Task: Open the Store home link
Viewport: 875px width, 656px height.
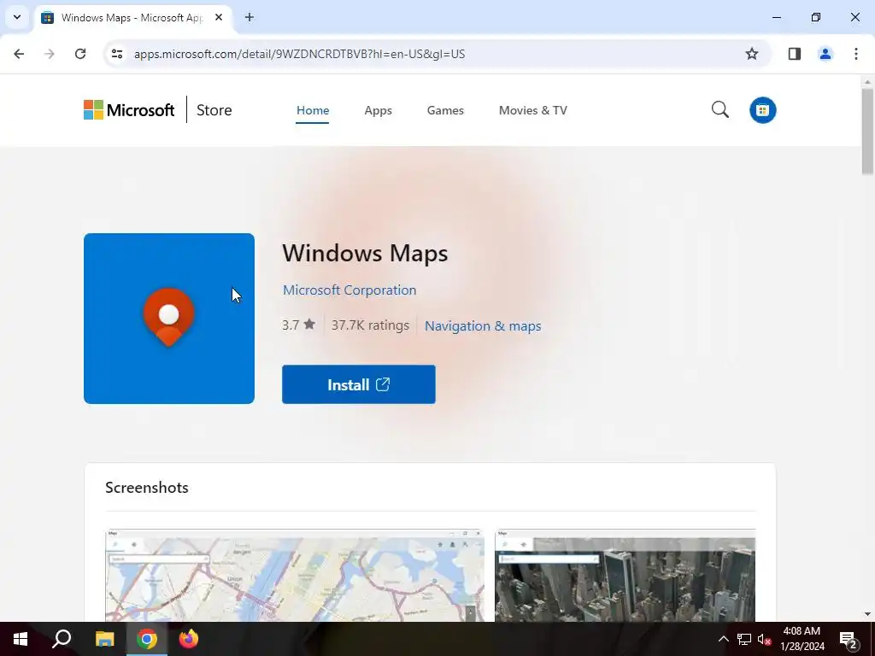Action: click(x=214, y=110)
